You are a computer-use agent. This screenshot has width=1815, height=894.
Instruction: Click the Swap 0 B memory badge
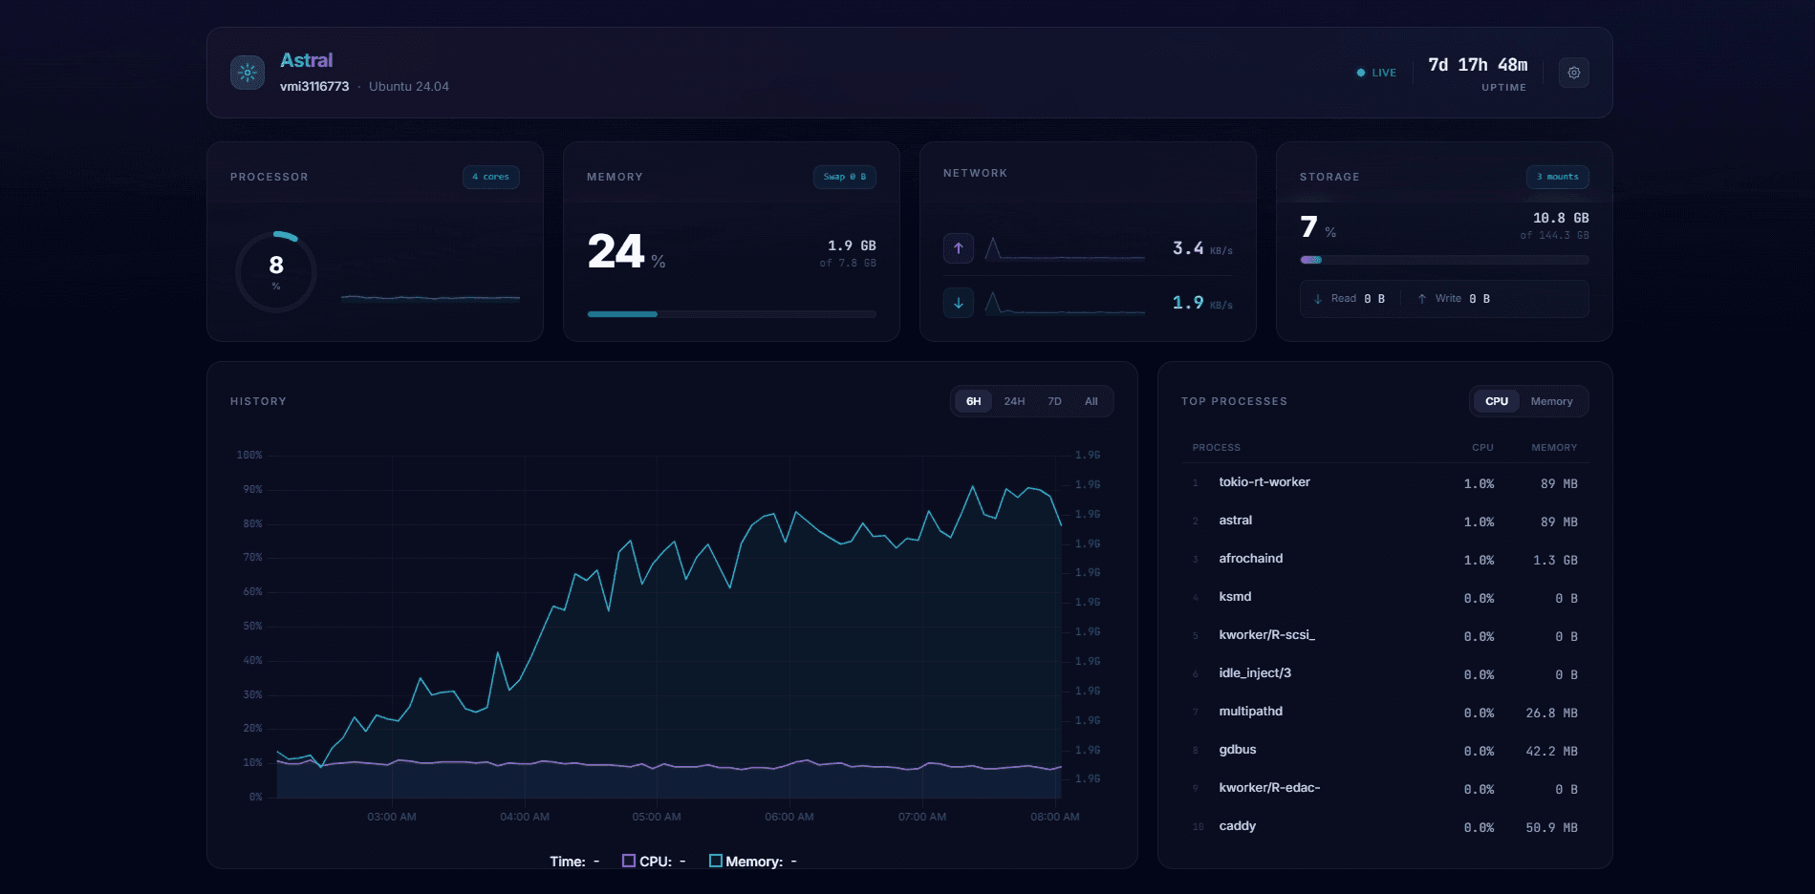[844, 177]
